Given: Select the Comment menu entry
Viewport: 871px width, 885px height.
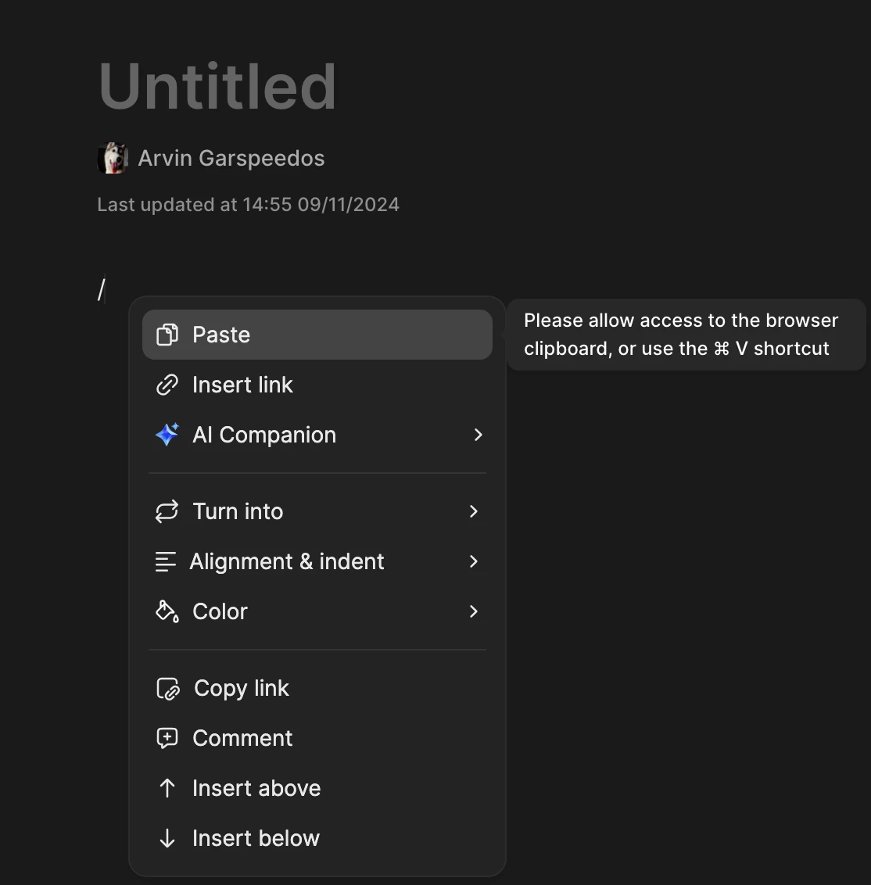Looking at the screenshot, I should coord(242,738).
